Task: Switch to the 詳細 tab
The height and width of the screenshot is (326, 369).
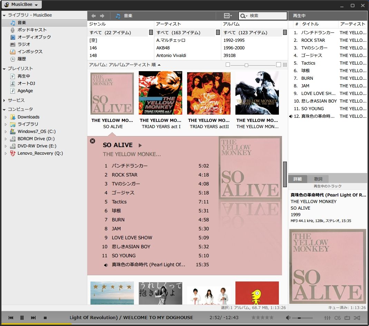Action: 298,179
